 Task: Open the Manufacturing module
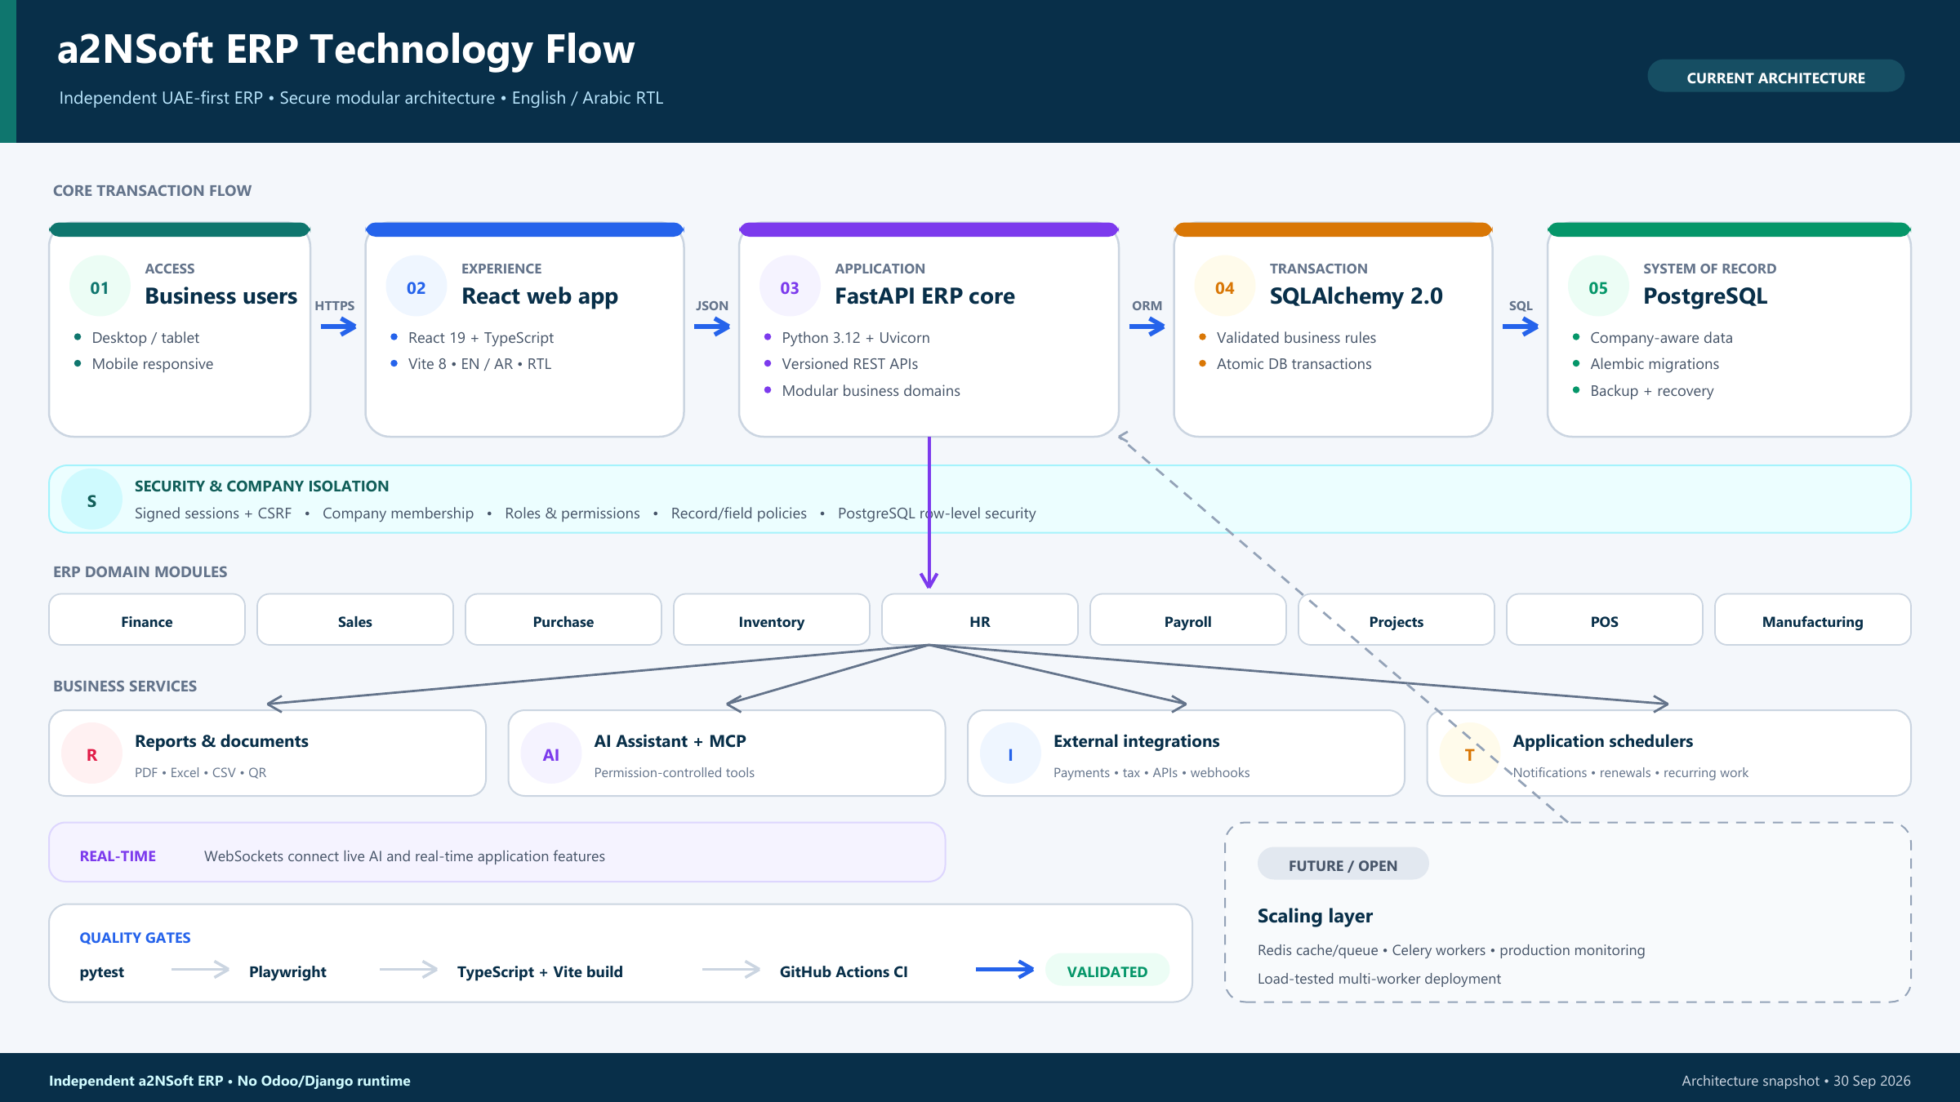point(1813,620)
